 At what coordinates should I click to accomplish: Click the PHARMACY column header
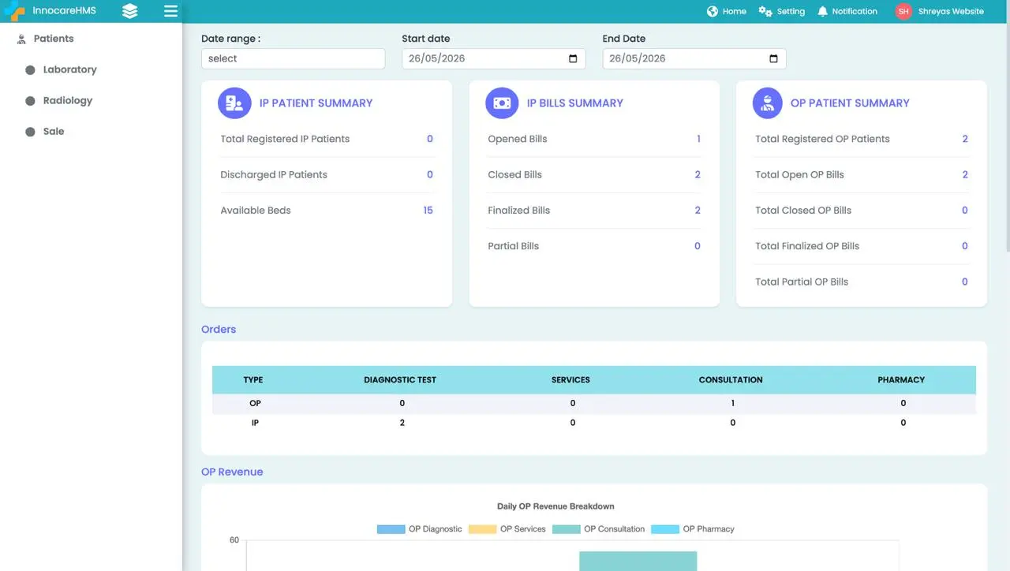coord(901,380)
